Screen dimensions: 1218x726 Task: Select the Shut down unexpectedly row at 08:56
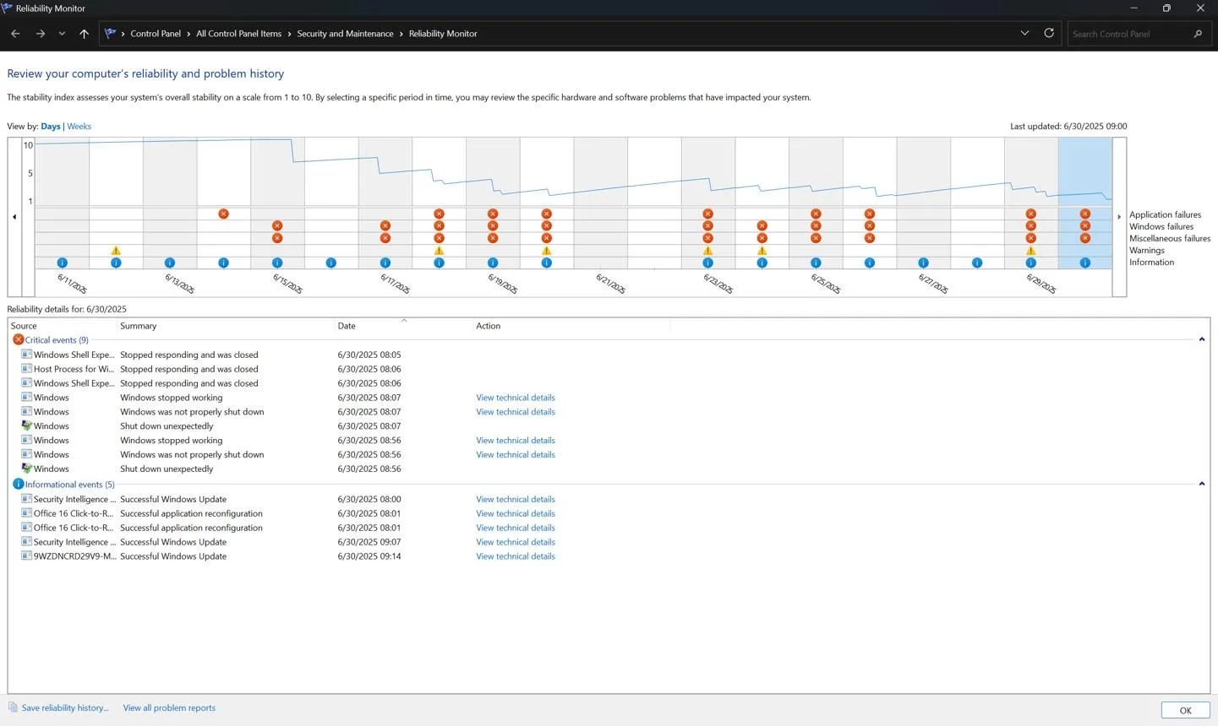(x=609, y=469)
